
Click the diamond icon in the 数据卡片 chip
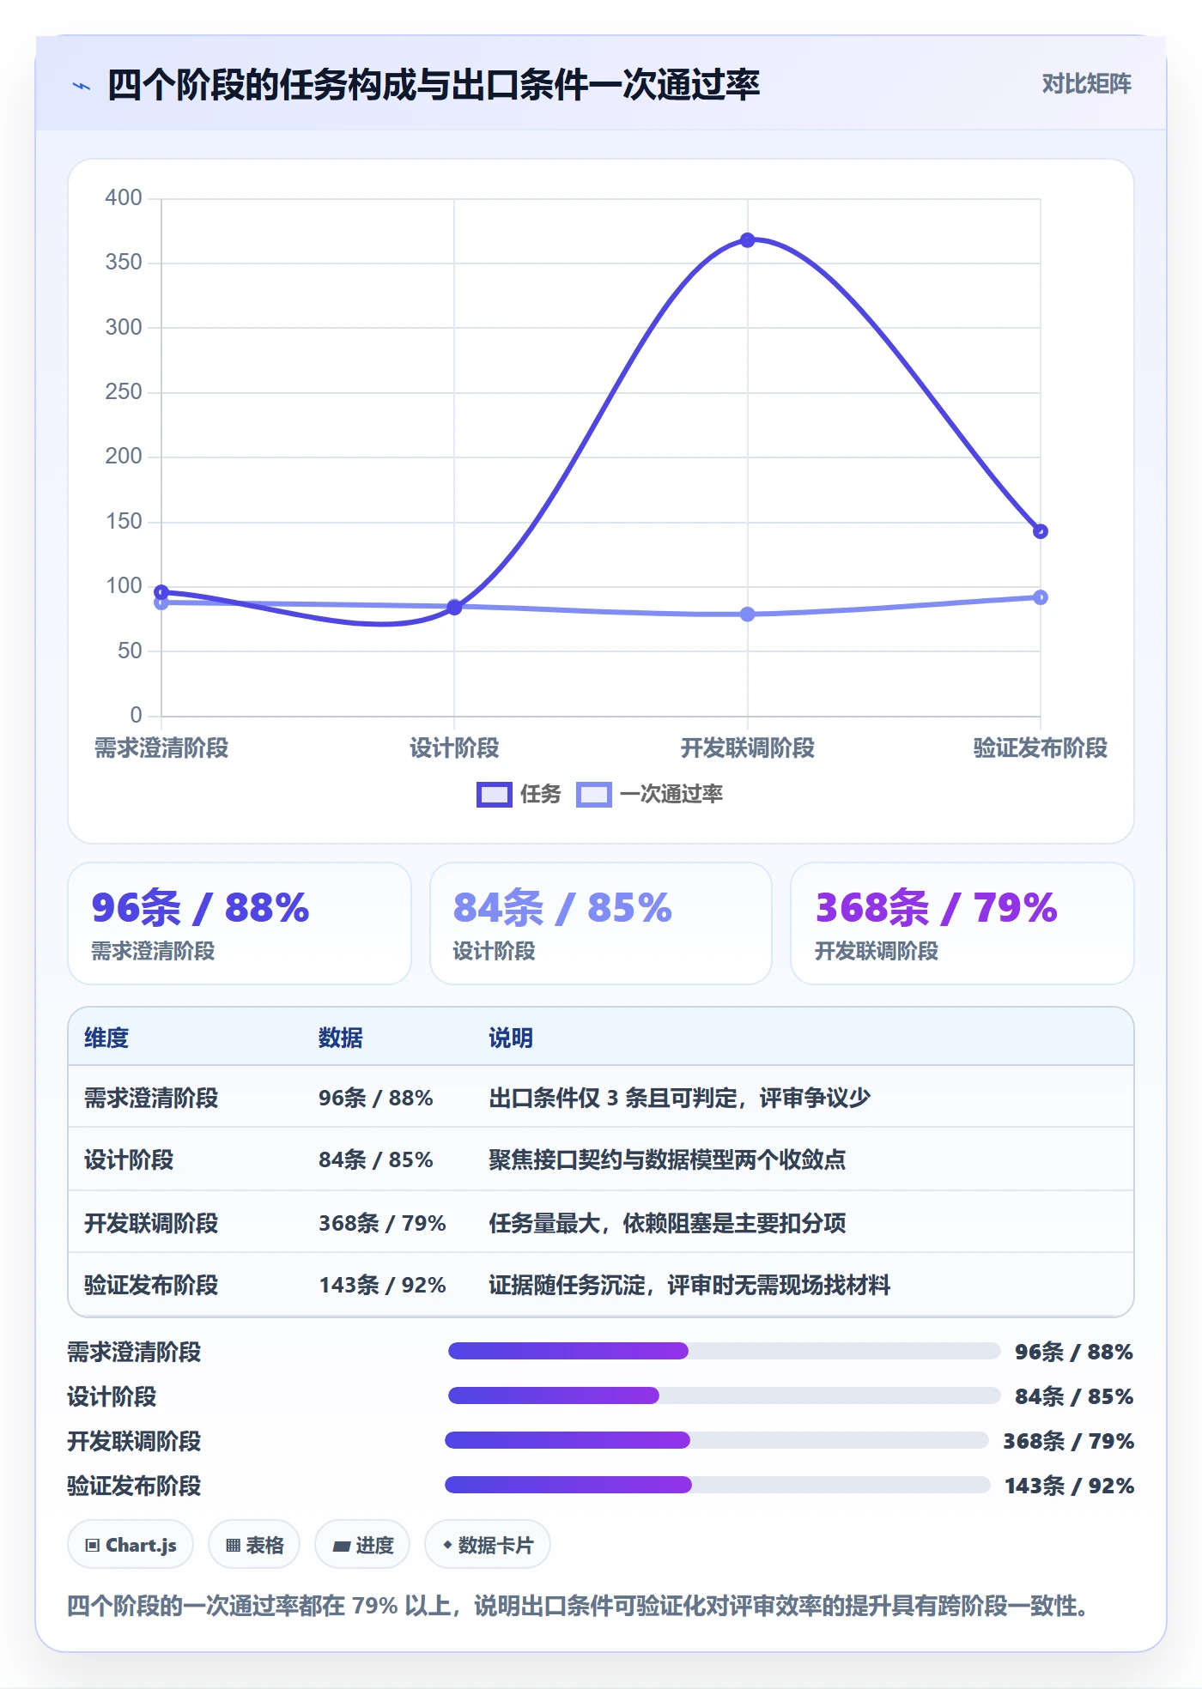pyautogui.click(x=447, y=1545)
